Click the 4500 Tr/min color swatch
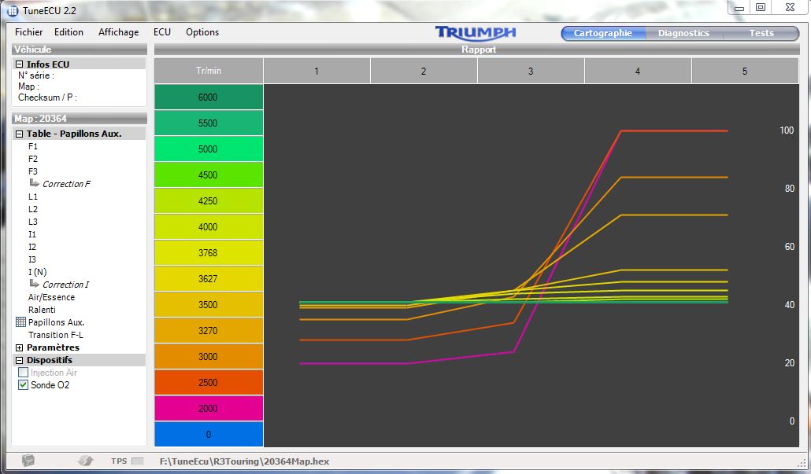Viewport: 811px width, 474px height. [x=209, y=175]
